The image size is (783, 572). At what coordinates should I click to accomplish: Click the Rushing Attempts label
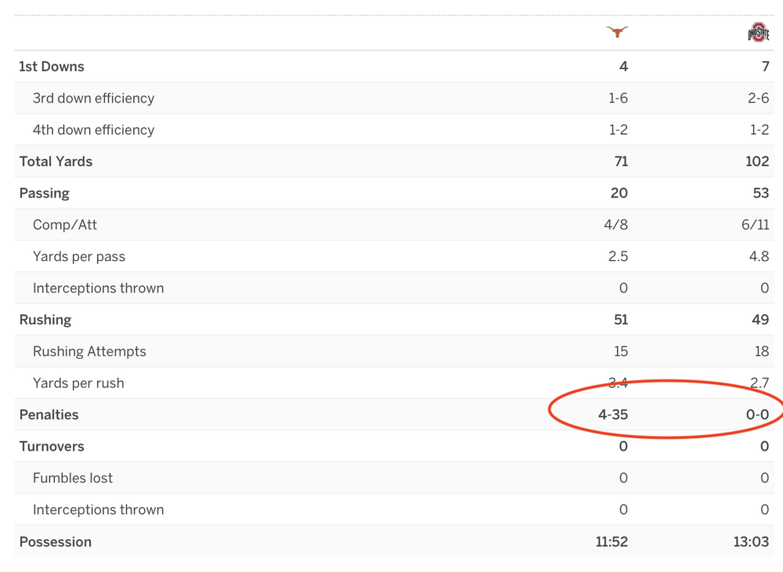click(89, 351)
